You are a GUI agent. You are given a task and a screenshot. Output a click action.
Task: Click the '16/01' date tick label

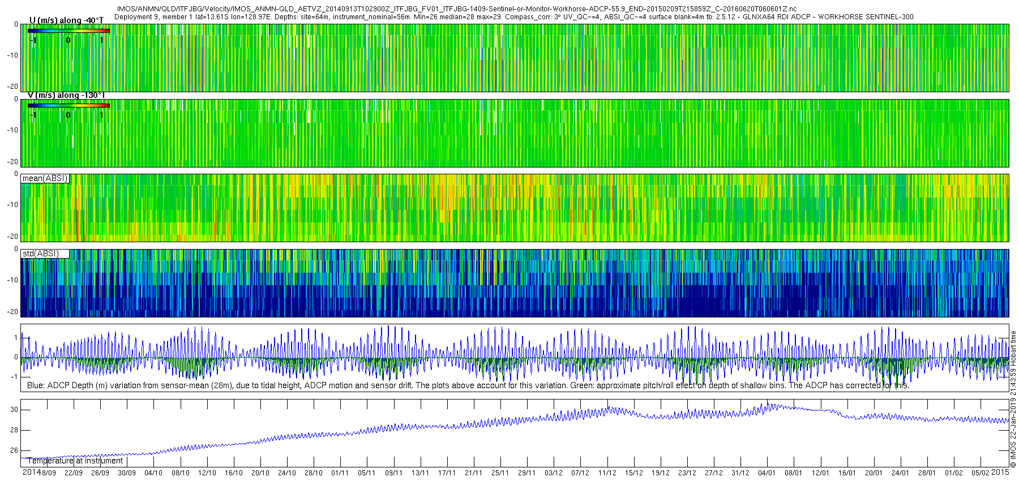pos(847,473)
